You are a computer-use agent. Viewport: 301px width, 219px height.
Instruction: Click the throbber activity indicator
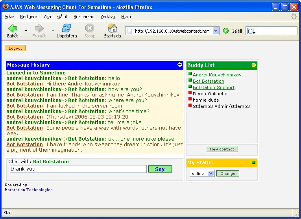pos(294,17)
